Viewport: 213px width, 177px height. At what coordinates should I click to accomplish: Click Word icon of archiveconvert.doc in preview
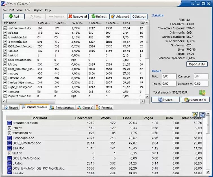pos(10,123)
